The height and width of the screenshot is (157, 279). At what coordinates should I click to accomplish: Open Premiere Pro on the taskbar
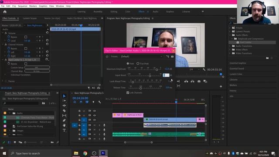pyautogui.click(x=103, y=153)
